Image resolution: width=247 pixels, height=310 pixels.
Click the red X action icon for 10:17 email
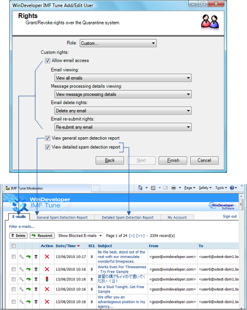[x=47, y=256]
